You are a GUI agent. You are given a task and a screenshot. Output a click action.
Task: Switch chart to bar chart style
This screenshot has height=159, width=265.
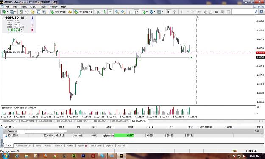click(98, 12)
